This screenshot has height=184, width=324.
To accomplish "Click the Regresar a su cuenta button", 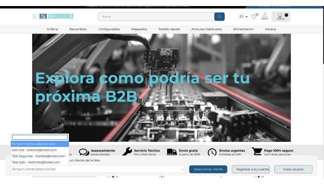I will 251,169.
